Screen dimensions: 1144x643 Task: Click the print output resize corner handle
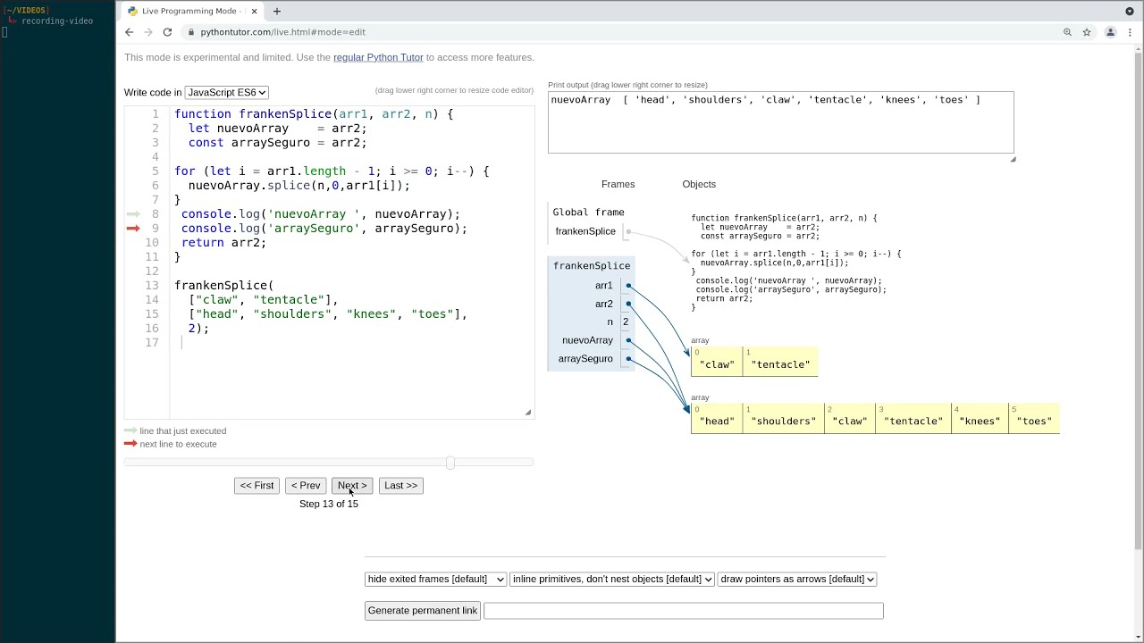(x=1013, y=160)
